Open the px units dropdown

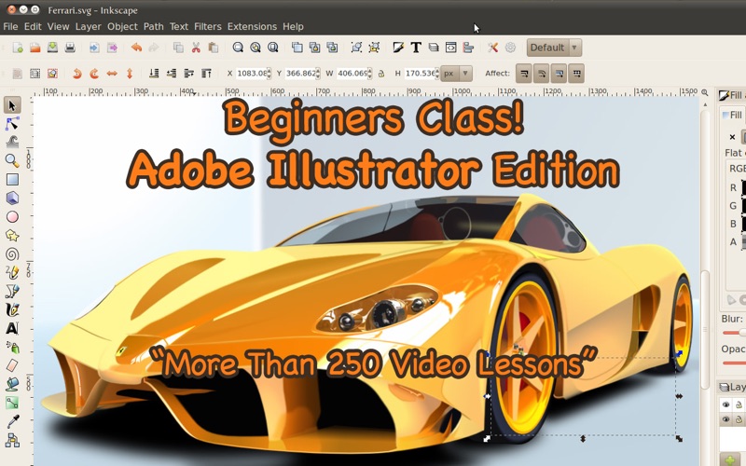456,74
